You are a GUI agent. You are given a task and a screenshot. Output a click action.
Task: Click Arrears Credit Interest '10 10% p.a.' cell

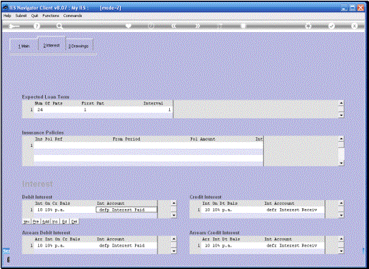tap(232, 246)
